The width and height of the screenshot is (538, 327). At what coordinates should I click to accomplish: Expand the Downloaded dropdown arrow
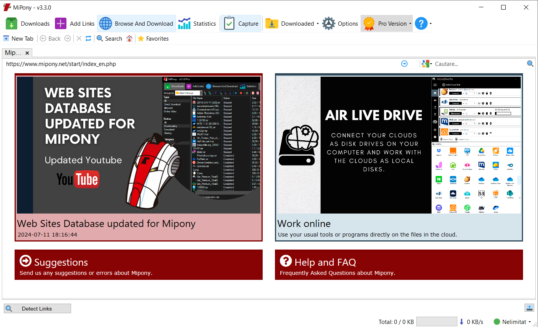[317, 23]
